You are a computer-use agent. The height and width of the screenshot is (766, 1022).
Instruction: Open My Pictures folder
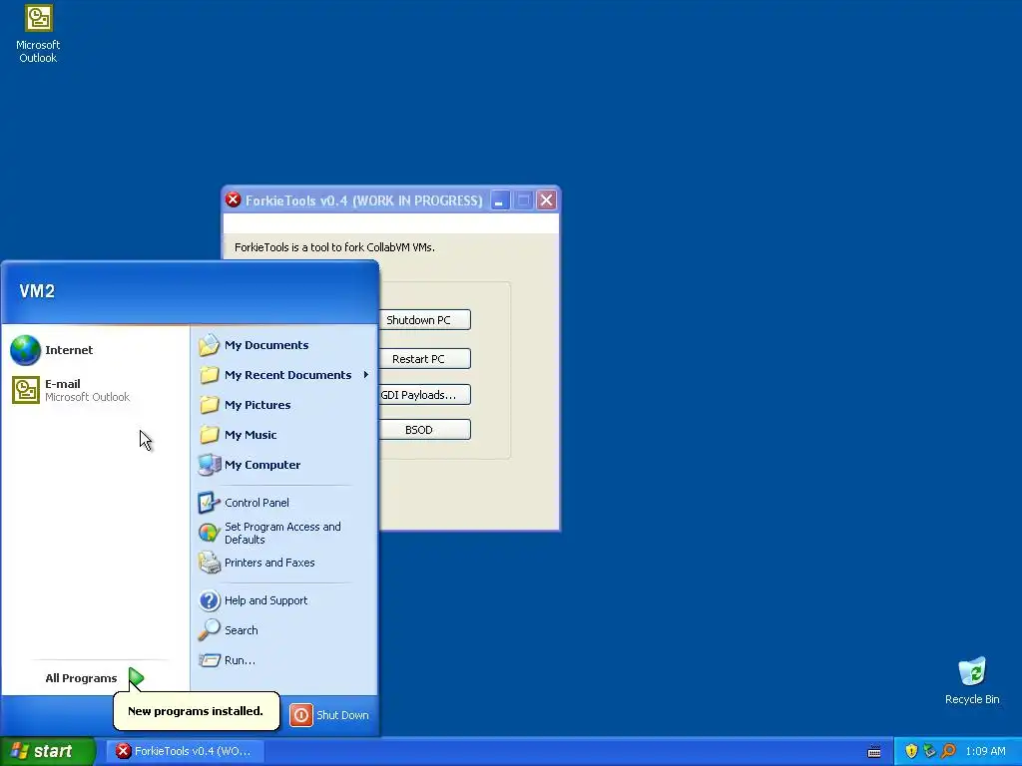283,405
